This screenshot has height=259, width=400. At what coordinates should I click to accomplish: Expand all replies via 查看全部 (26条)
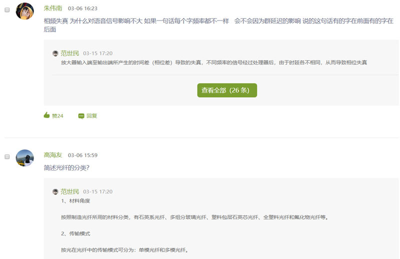pos(227,90)
